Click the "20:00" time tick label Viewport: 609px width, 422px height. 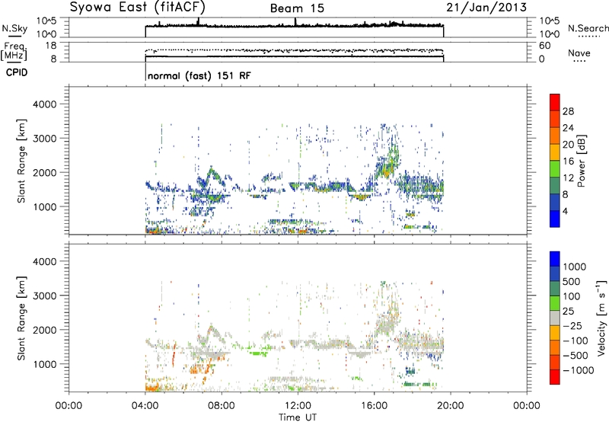pyautogui.click(x=450, y=406)
